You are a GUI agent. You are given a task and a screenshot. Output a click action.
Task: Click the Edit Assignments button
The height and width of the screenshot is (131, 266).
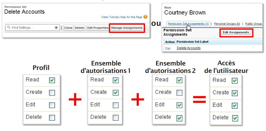click(x=236, y=32)
